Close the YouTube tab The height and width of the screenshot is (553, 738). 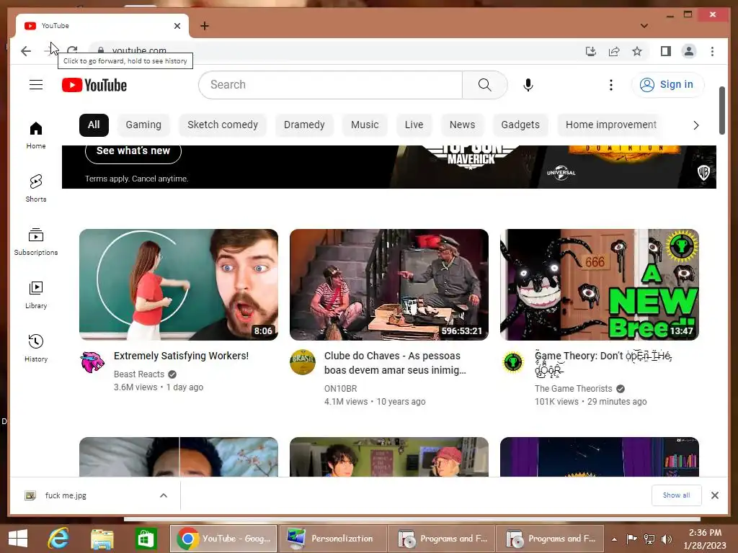(x=177, y=26)
